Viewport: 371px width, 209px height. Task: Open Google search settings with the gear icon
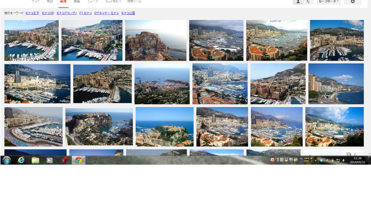tap(353, 2)
